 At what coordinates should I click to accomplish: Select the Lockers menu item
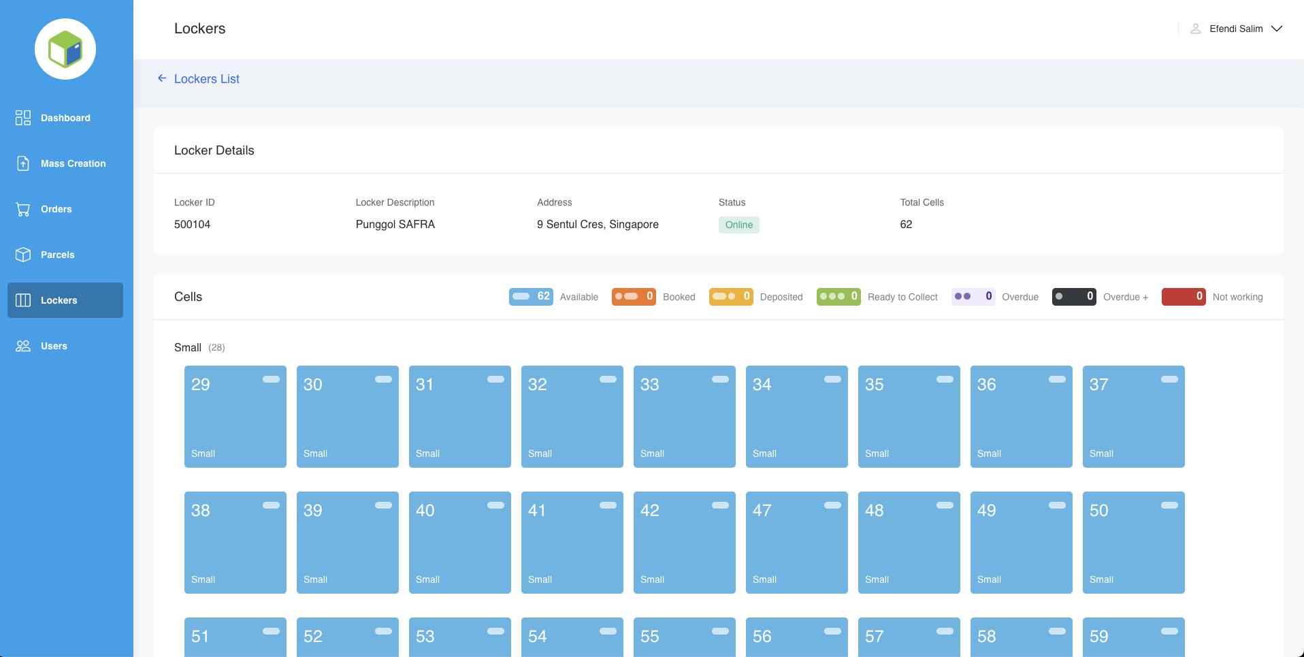[65, 300]
